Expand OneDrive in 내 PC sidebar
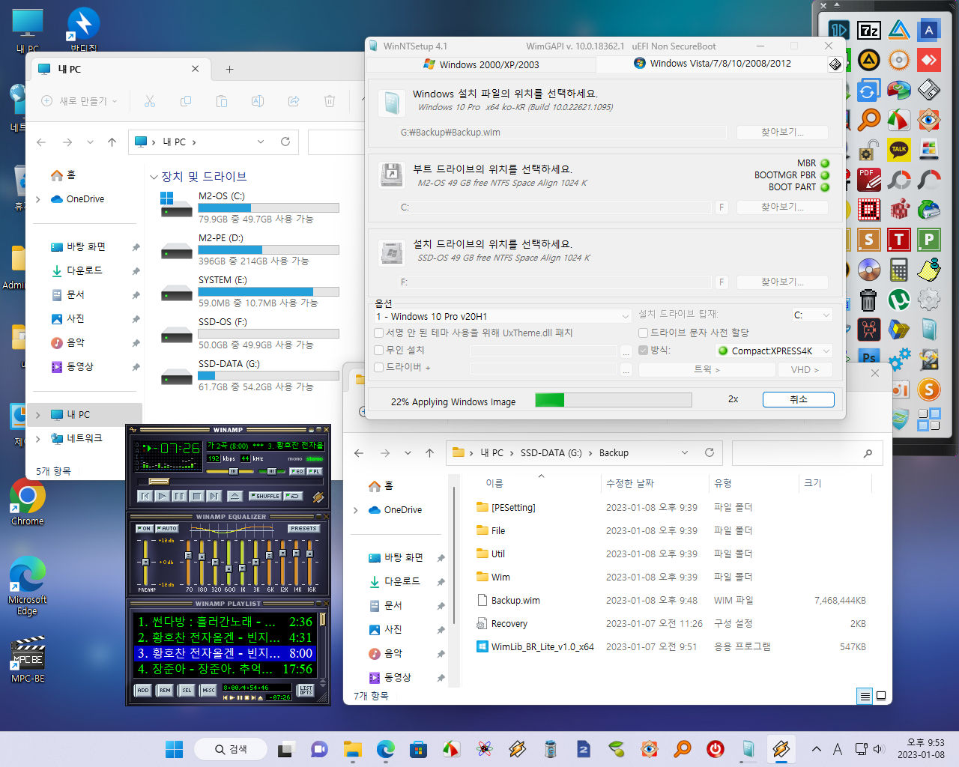This screenshot has height=767, width=959. point(38,199)
